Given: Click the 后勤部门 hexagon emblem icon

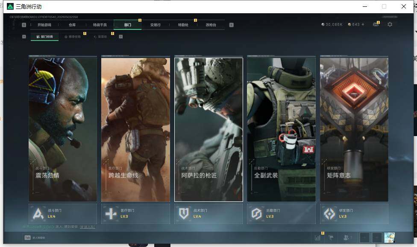Looking at the screenshot, I should tap(257, 214).
